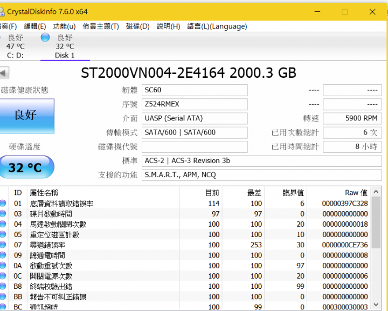Click the 硬碟溫度 label
This screenshot has height=311, width=388.
point(24,146)
